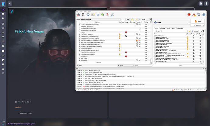The height and width of the screenshot is (126, 210).
Task: Click the Sort button in Plugins tab
Action: [x=158, y=31]
